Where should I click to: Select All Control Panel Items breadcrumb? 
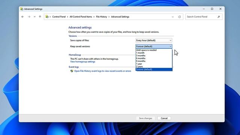click(x=81, y=16)
